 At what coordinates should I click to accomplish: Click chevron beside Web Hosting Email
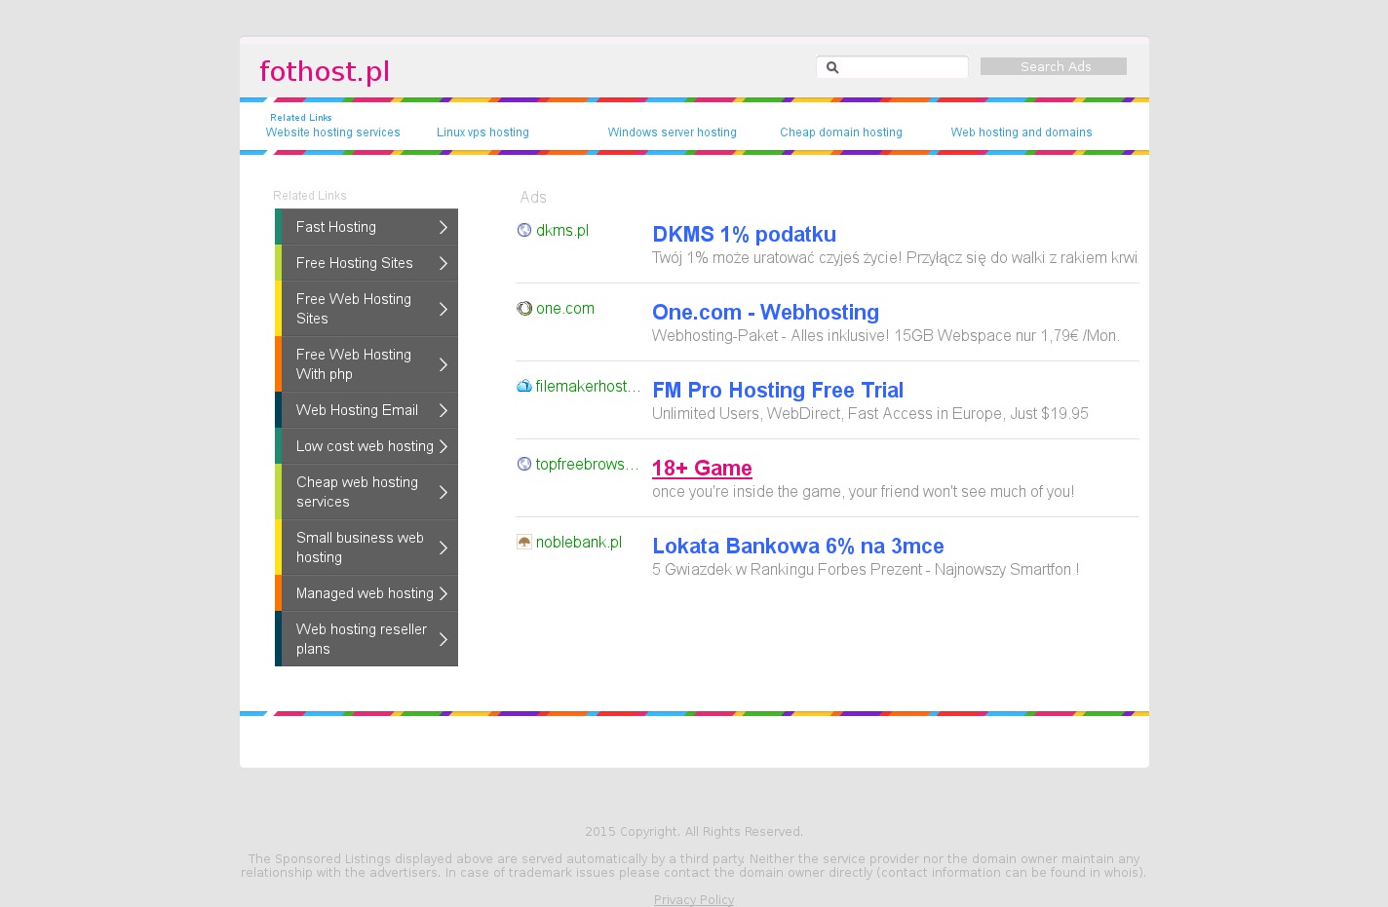pos(443,410)
